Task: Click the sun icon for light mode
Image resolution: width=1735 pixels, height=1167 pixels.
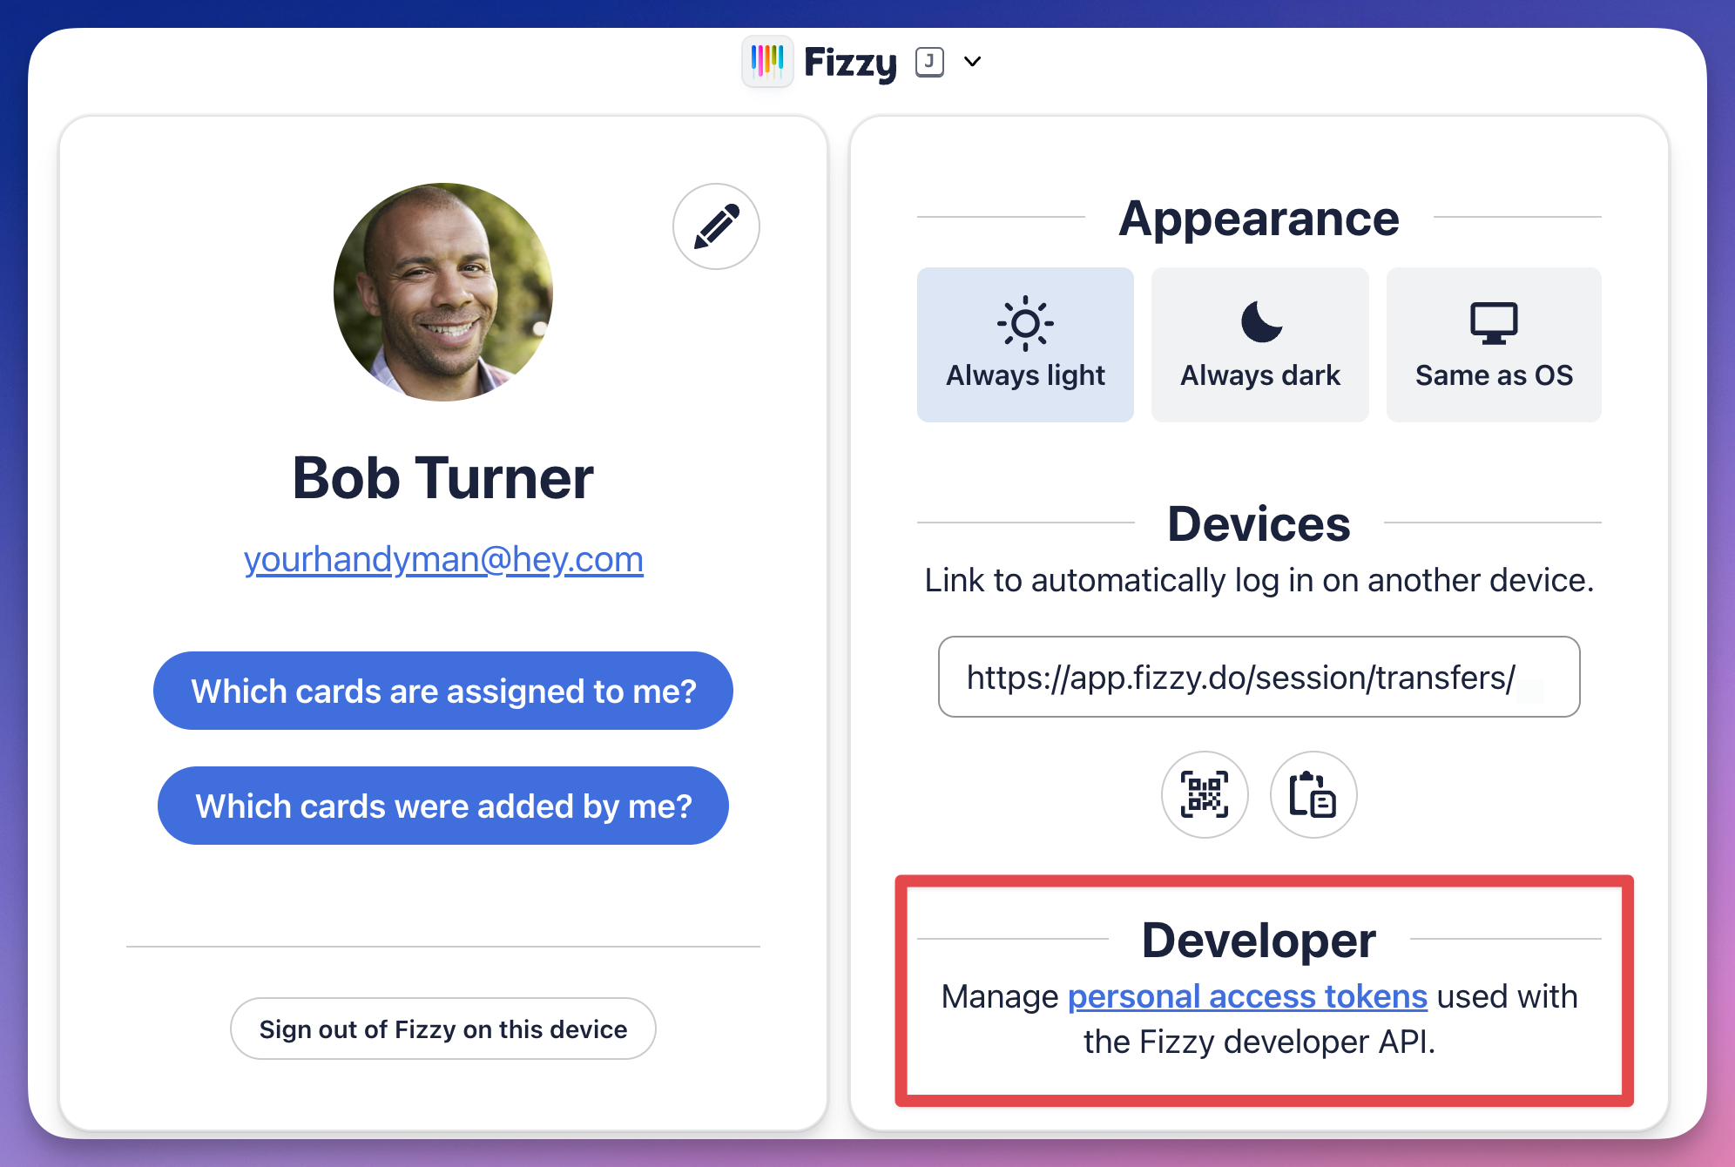Action: [1025, 323]
